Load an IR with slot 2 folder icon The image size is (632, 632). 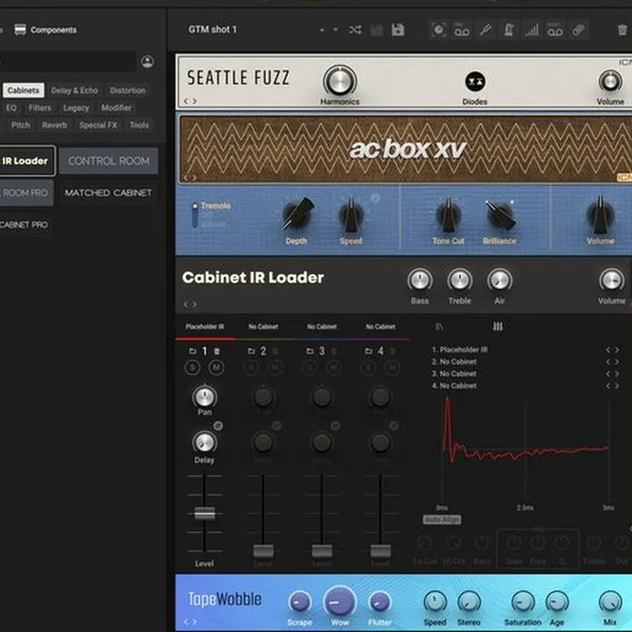point(251,351)
